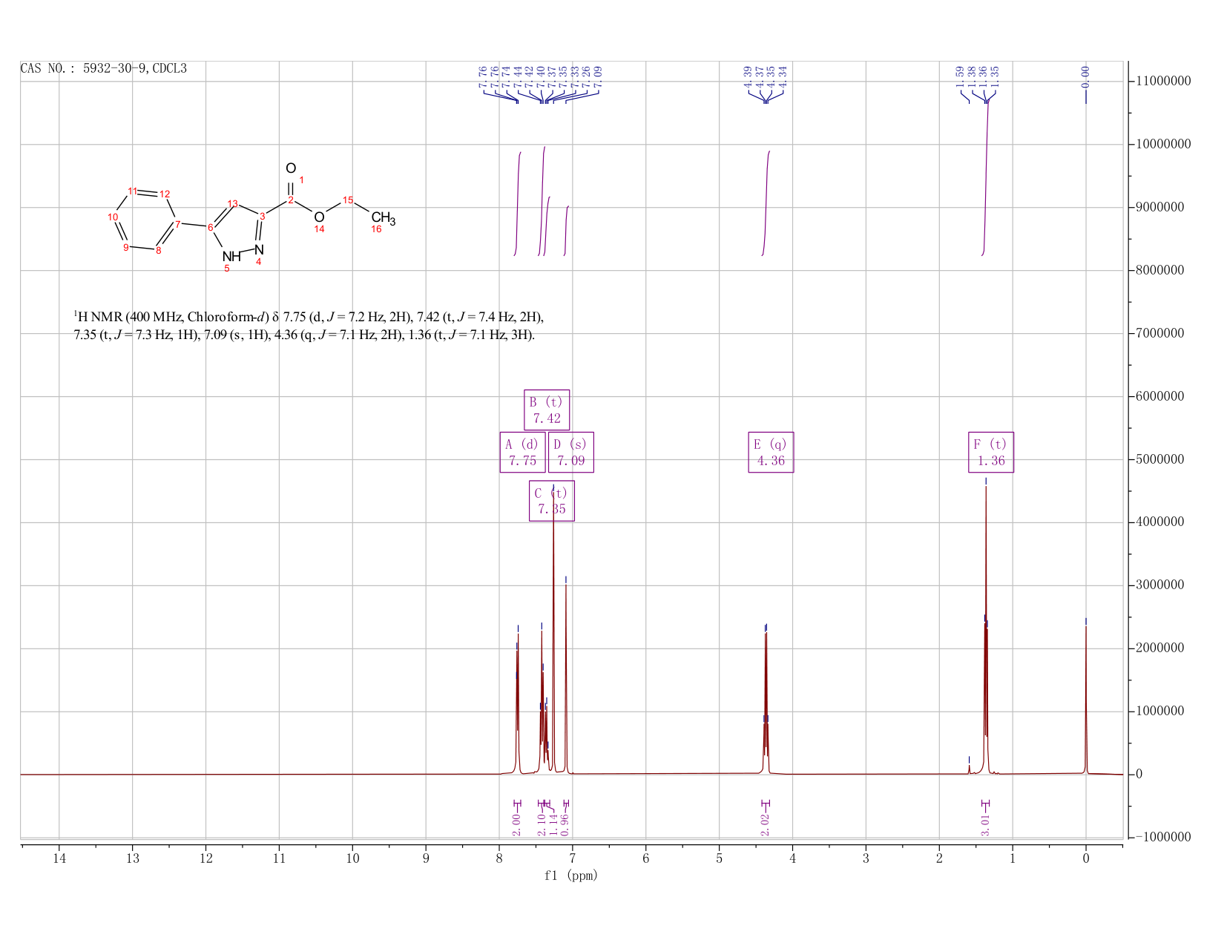Select multiplet box A (d) 7.75

[522, 453]
